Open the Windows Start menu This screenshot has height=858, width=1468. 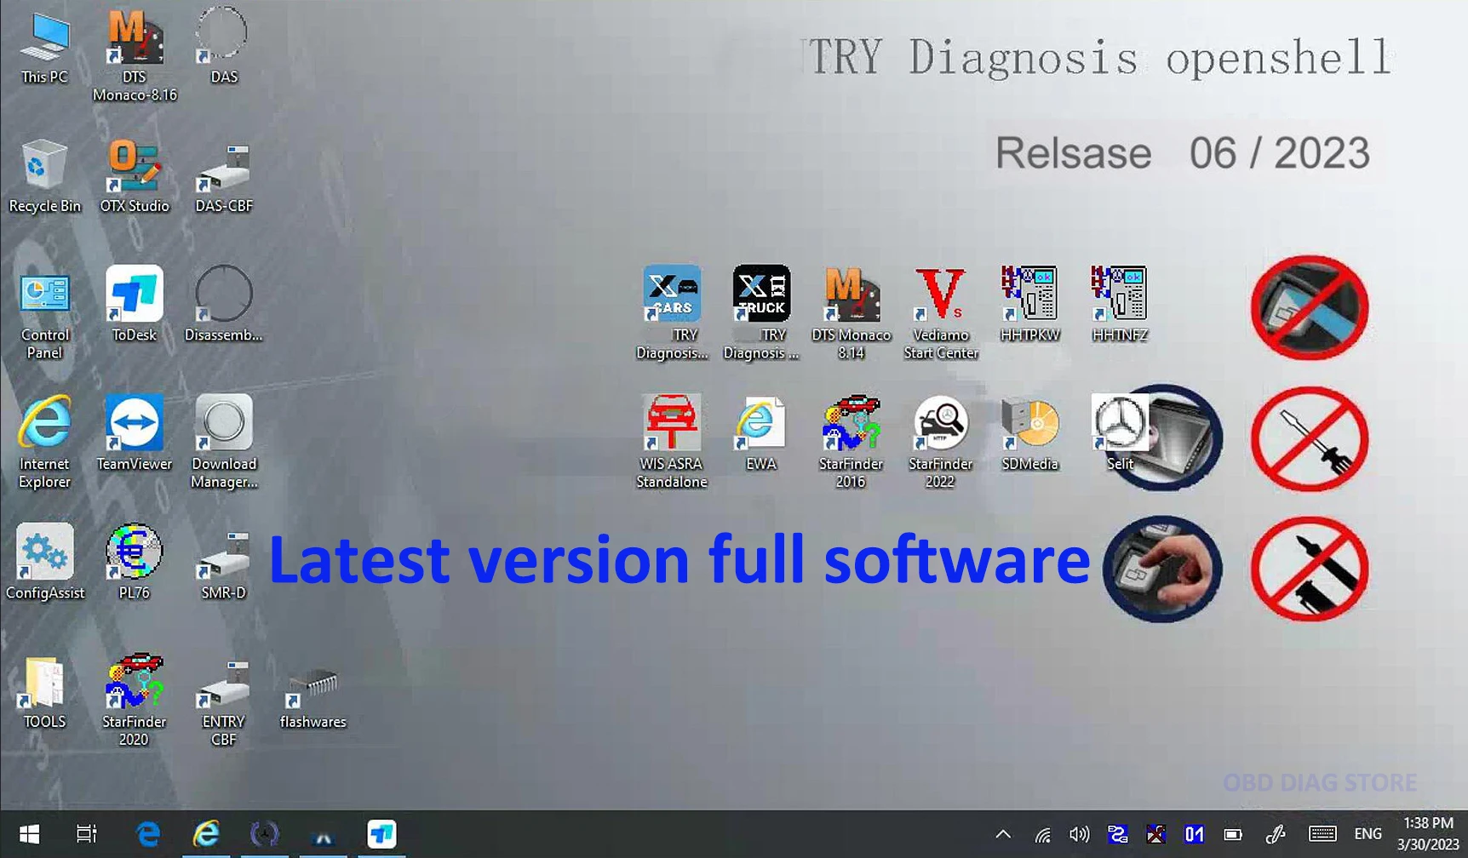coord(29,834)
